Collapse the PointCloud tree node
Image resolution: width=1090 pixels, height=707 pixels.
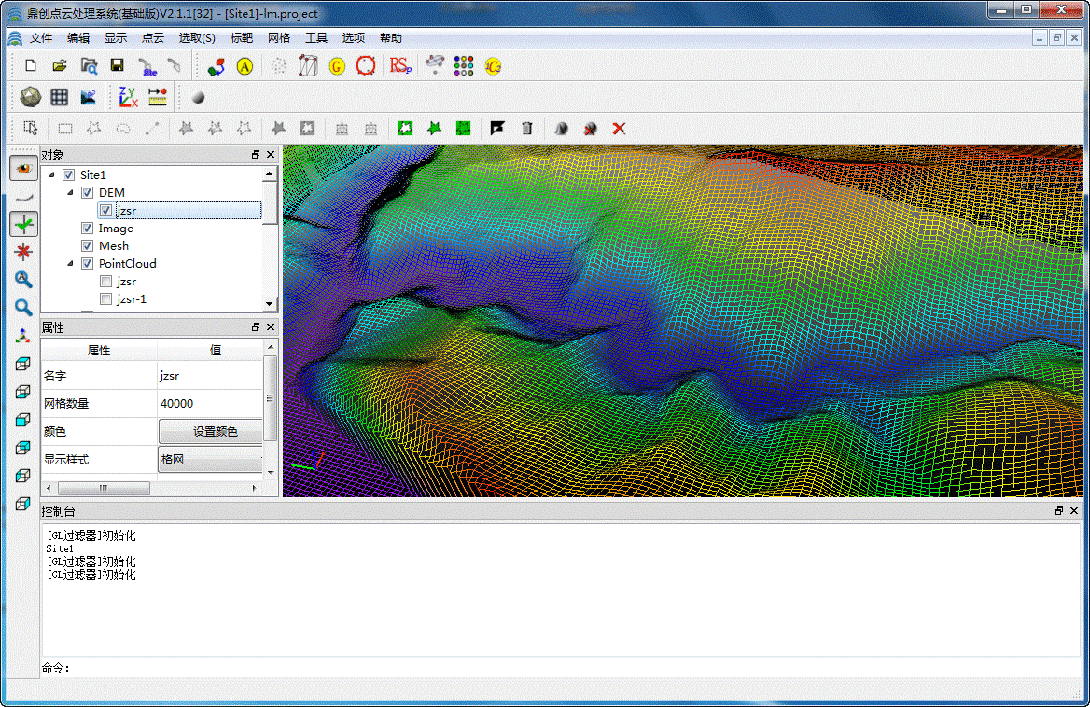70,264
